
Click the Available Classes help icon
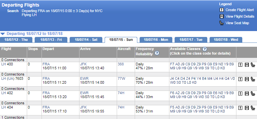(205, 49)
